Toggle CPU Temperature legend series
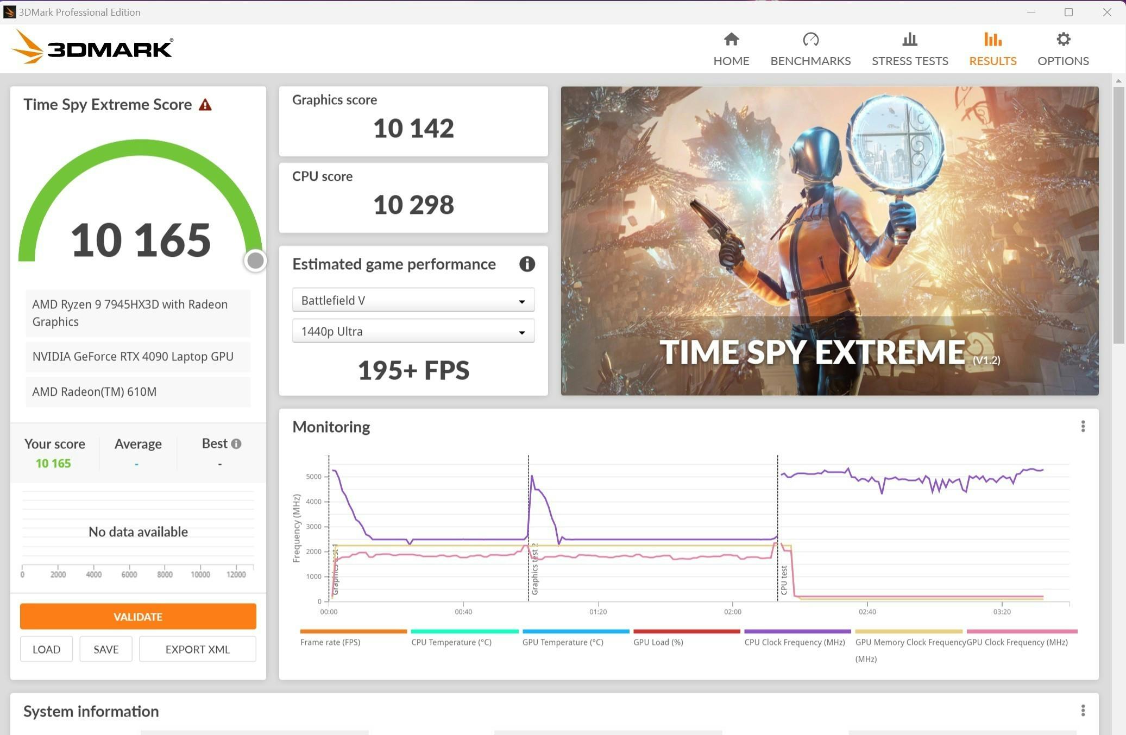Screen dimensions: 1126x735 click(x=464, y=638)
